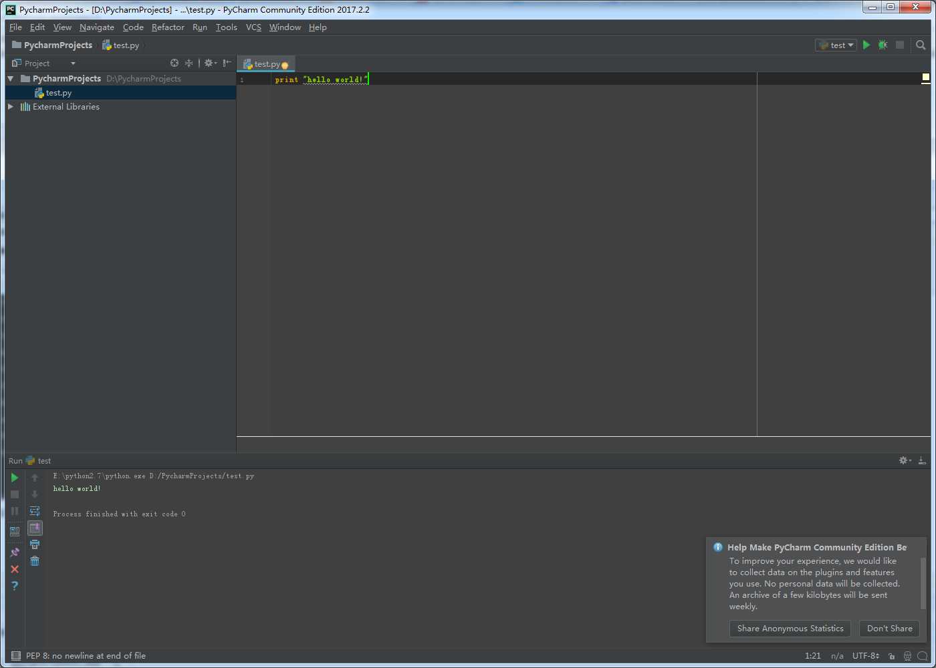Click PEP 8 warning in status bar
Screen dimensions: 936x668
[86, 656]
